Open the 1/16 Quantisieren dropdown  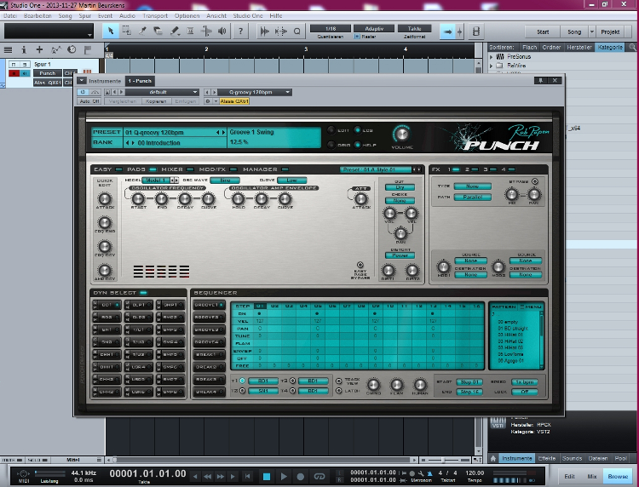click(331, 28)
